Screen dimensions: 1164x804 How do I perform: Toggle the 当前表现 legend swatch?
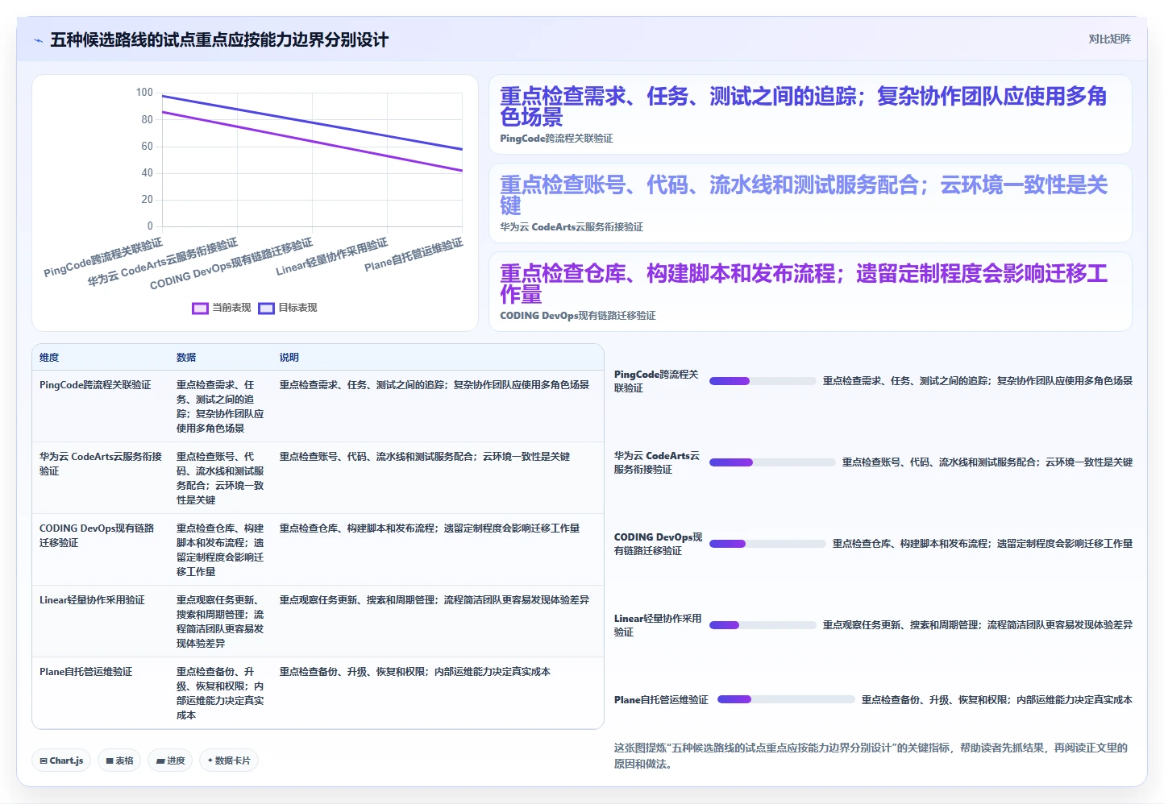[x=200, y=308]
